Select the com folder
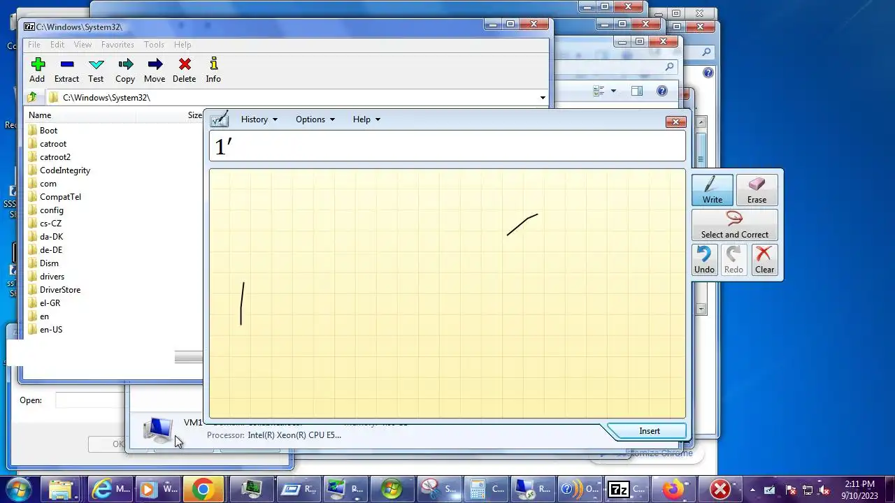The width and height of the screenshot is (895, 503). tap(48, 184)
